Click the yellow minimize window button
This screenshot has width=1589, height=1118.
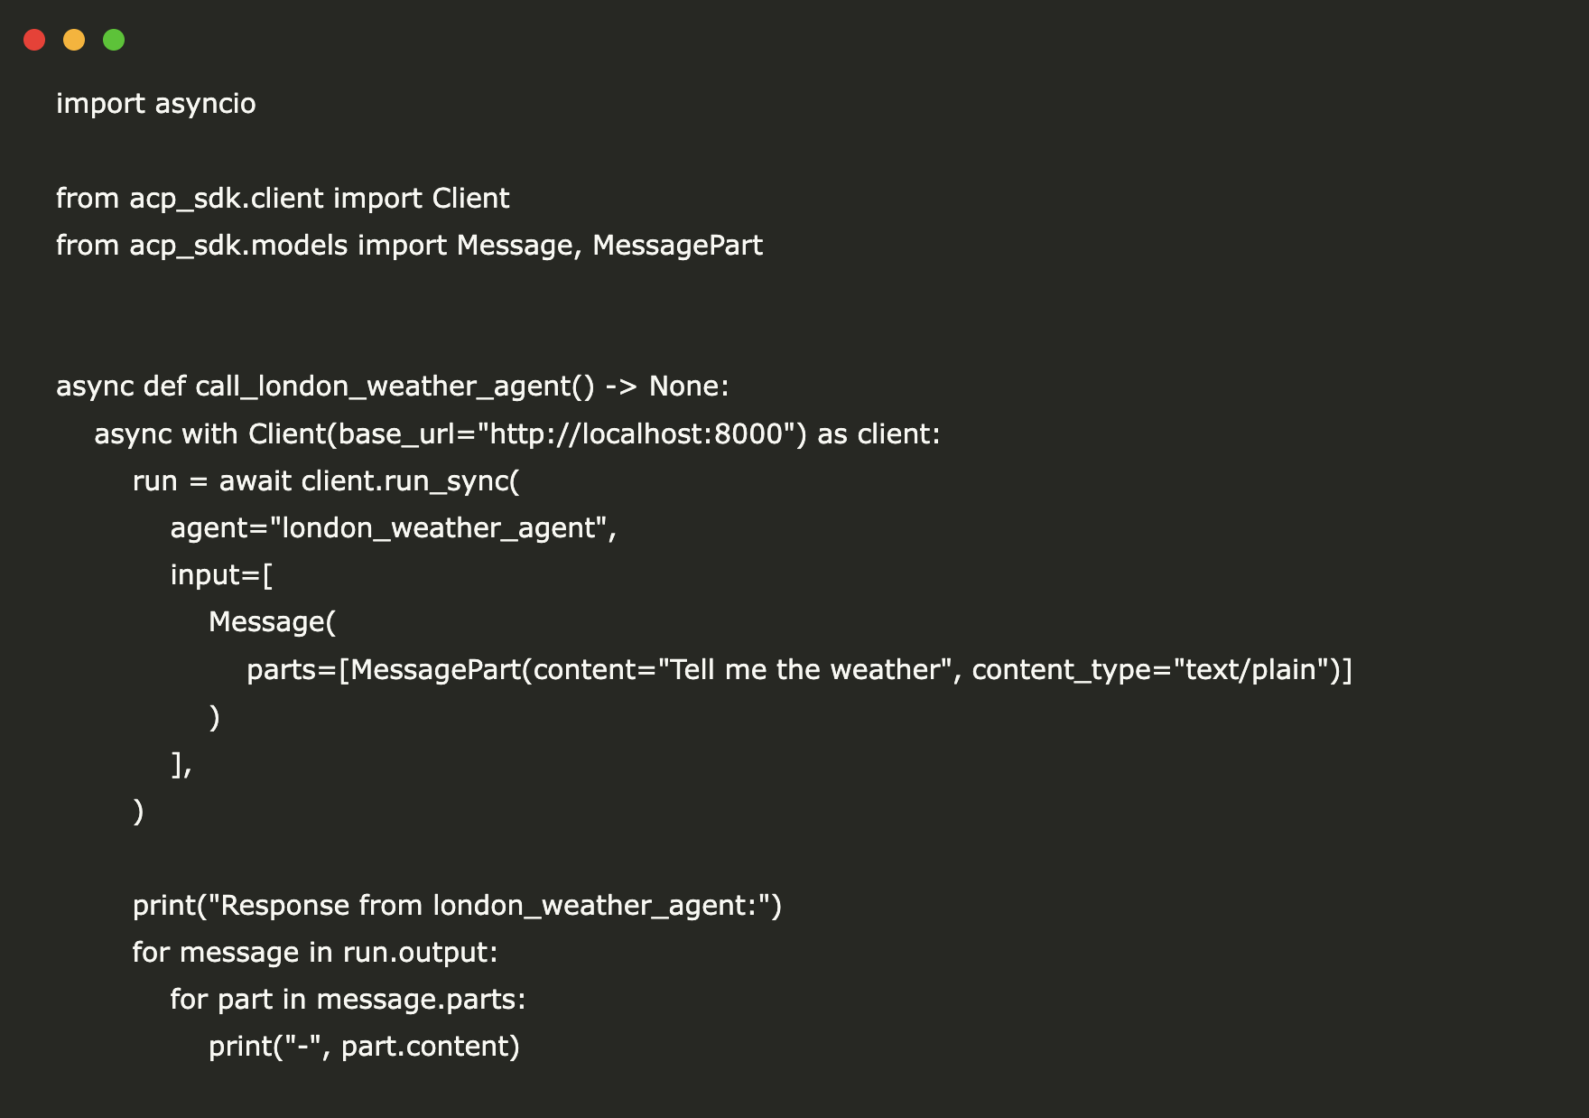click(74, 40)
